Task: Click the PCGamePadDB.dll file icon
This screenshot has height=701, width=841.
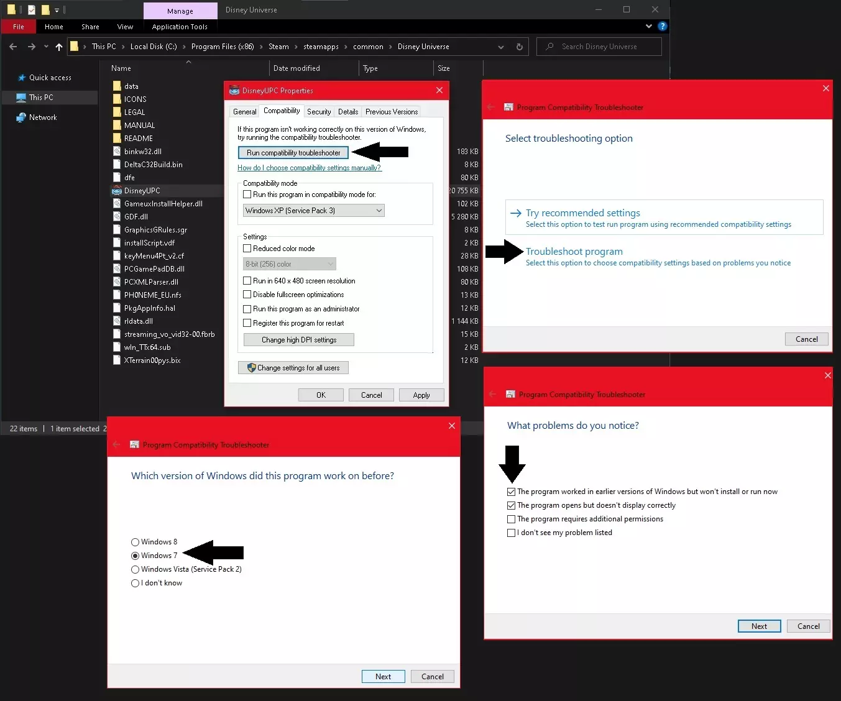Action: (x=117, y=269)
